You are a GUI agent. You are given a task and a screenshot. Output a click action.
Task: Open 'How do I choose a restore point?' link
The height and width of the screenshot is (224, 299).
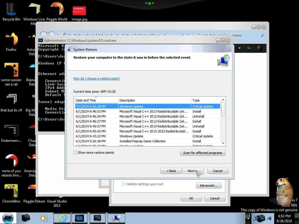[x=97, y=78]
